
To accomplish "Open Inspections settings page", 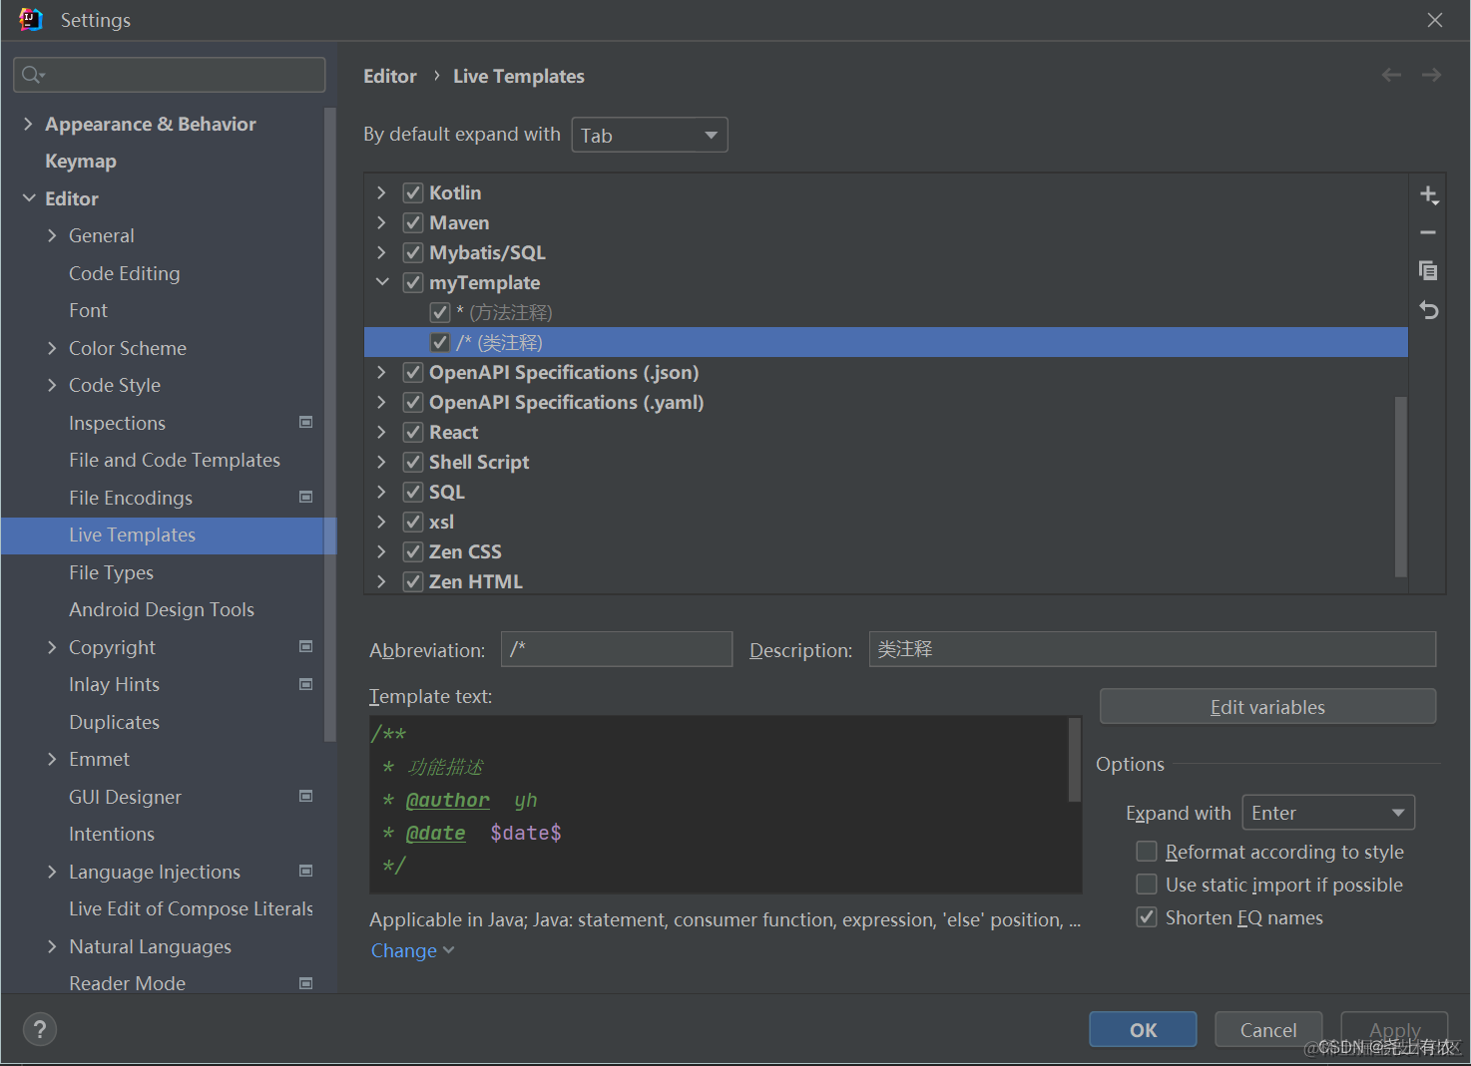I will tap(117, 423).
